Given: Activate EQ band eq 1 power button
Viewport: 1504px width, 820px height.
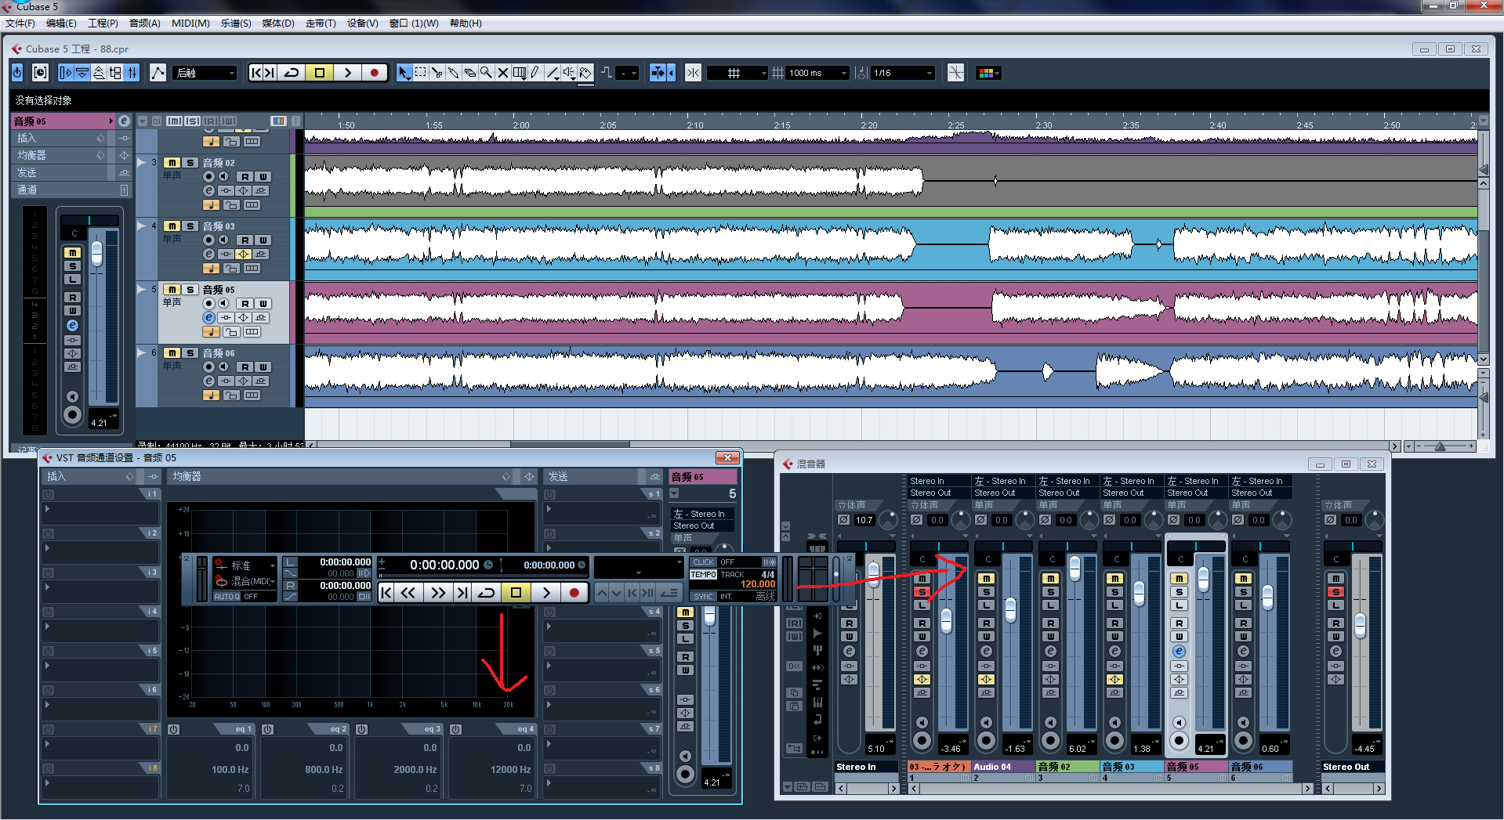Looking at the screenshot, I should click(174, 729).
